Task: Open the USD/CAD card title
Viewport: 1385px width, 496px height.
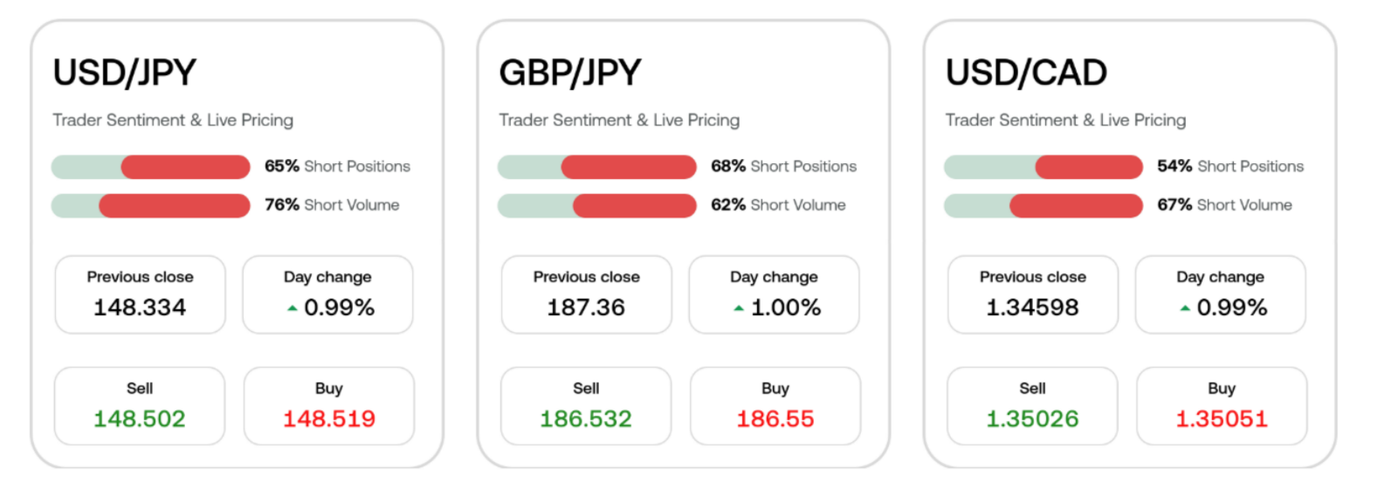Action: click(x=1026, y=72)
